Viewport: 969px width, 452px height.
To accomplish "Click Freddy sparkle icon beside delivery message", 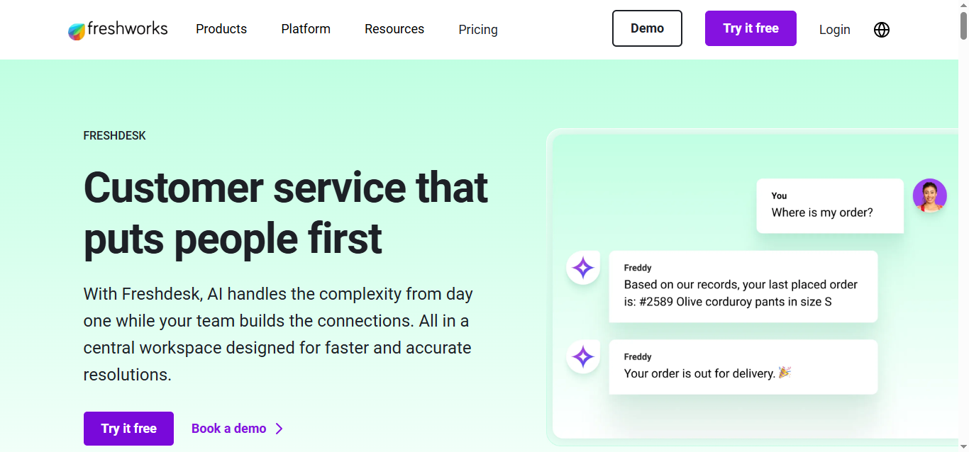I will (583, 357).
